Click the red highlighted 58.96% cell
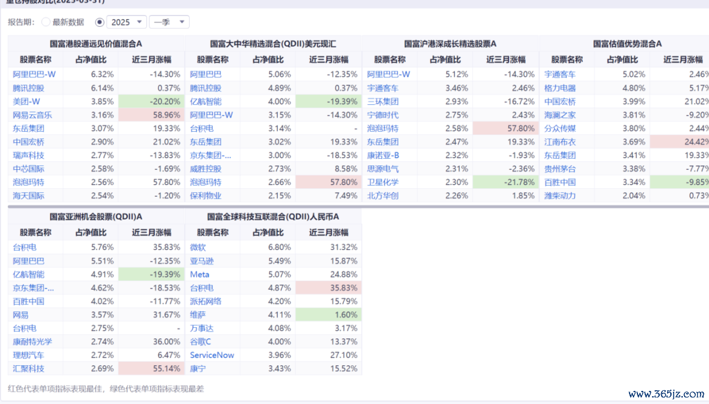 (152, 115)
